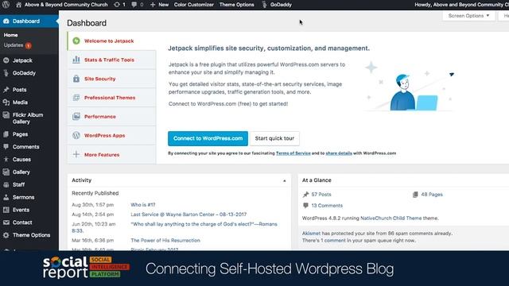Open the NativeChurch Child Theme link
509x286 pixels.
[x=391, y=218]
